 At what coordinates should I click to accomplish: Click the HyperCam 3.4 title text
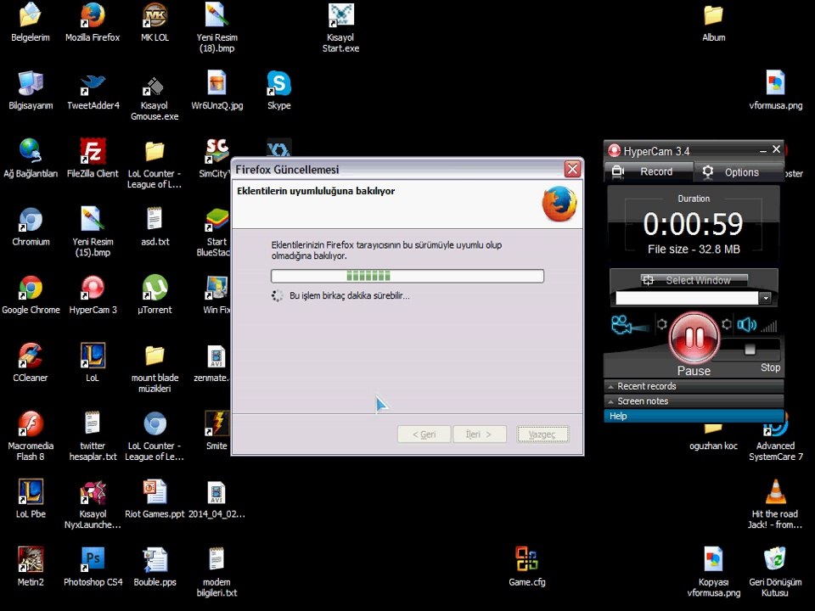[656, 151]
